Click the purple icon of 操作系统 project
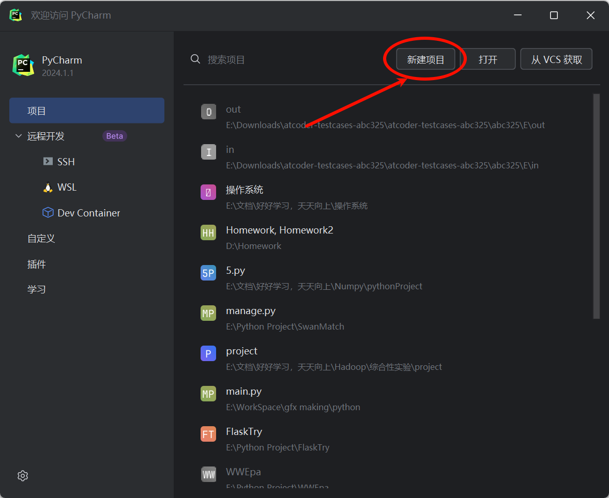This screenshot has width=609, height=498. tap(208, 192)
